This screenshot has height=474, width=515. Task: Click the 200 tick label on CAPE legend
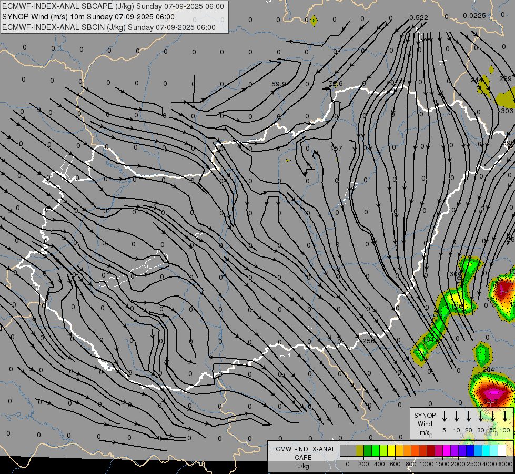[x=363, y=464]
